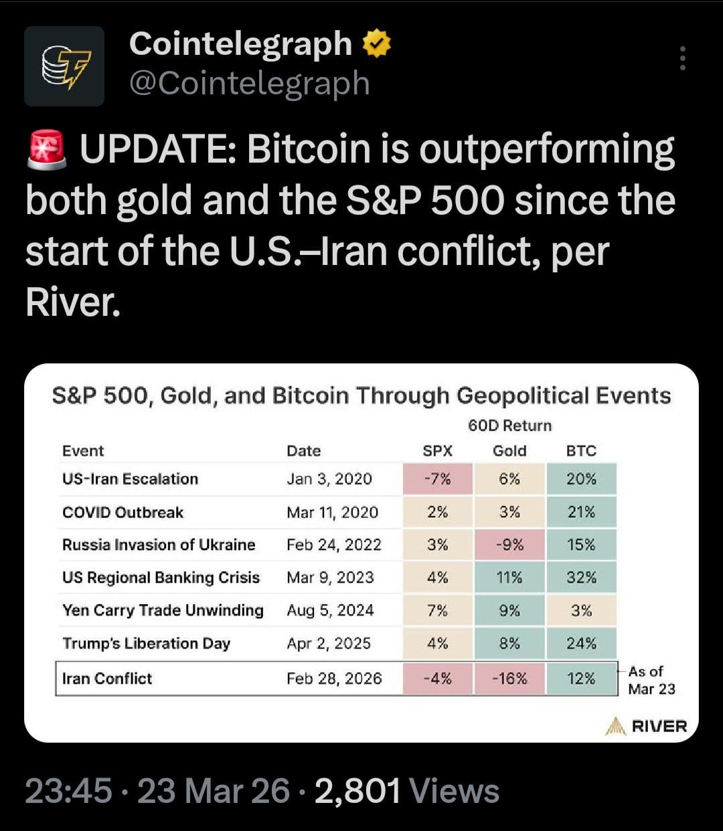Click the River logo in the chart
This screenshot has width=723, height=831.
646,726
